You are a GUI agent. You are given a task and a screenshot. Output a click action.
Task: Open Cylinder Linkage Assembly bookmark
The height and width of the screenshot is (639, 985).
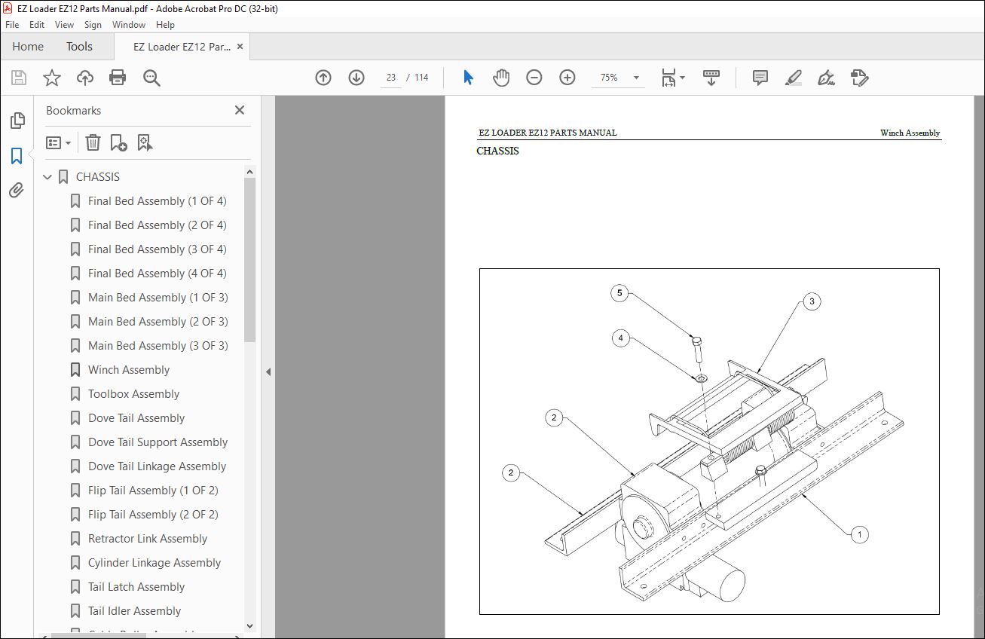tap(154, 563)
